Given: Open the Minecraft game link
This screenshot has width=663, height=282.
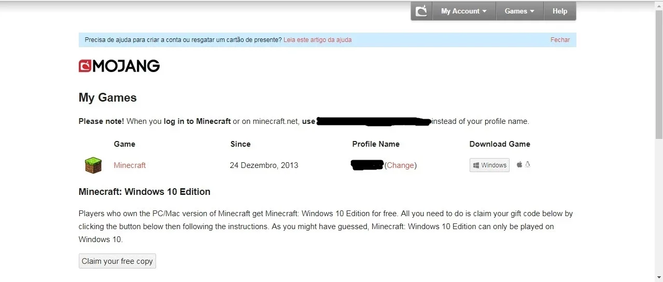Looking at the screenshot, I should click(130, 165).
